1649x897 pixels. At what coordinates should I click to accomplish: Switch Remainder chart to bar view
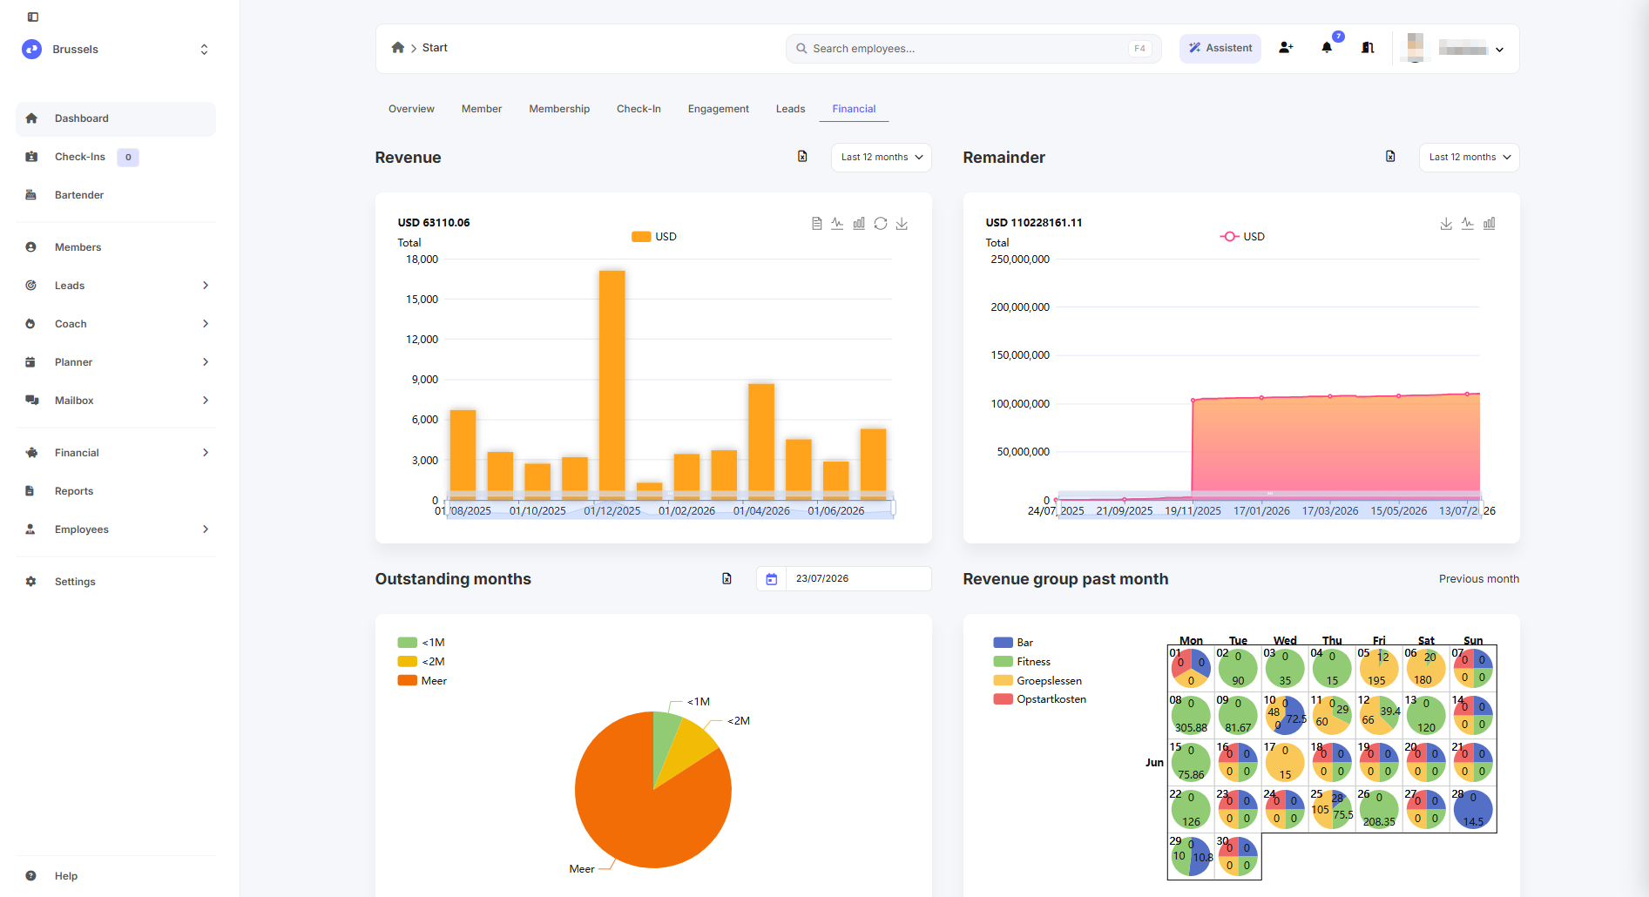click(x=1490, y=224)
